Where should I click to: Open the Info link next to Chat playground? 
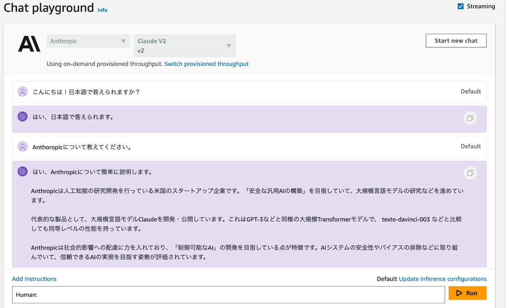click(103, 10)
